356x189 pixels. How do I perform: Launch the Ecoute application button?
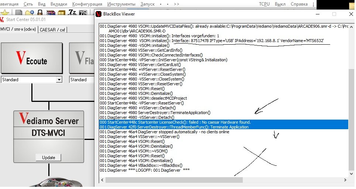click(x=32, y=58)
